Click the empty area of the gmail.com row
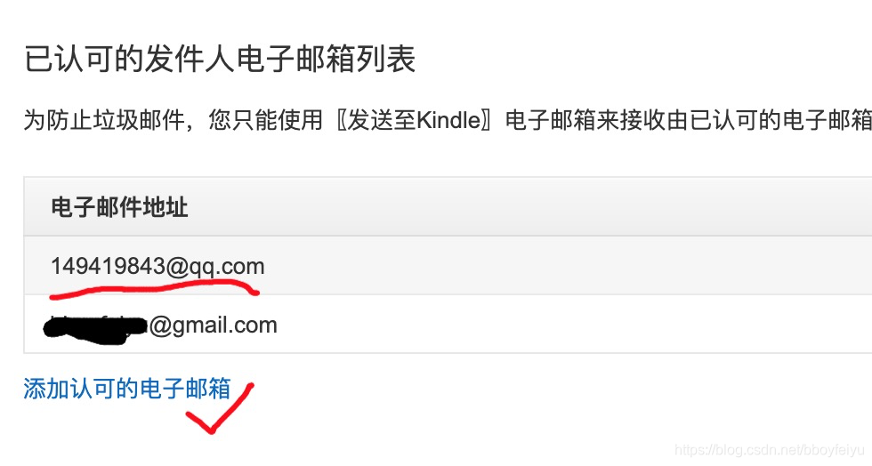 point(573,325)
